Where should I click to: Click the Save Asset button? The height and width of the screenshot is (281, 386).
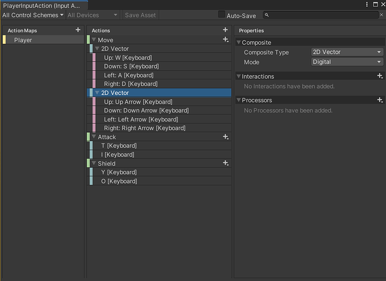(x=140, y=15)
